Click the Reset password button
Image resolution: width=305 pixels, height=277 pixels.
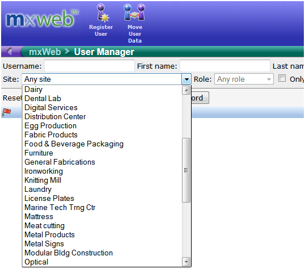pyautogui.click(x=200, y=98)
